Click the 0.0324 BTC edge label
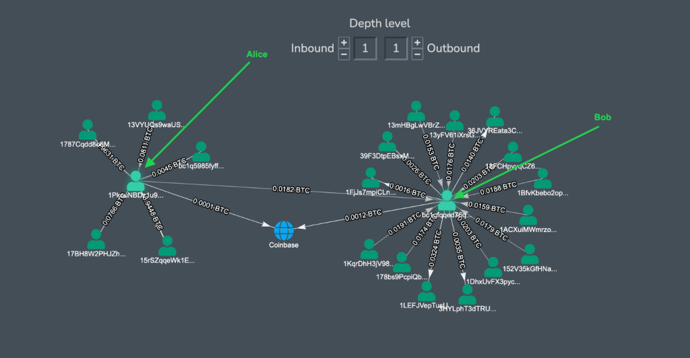Viewport: 690px width, 358px height. click(435, 248)
